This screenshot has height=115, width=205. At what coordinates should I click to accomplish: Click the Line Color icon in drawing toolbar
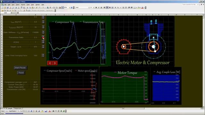(x=46, y=111)
